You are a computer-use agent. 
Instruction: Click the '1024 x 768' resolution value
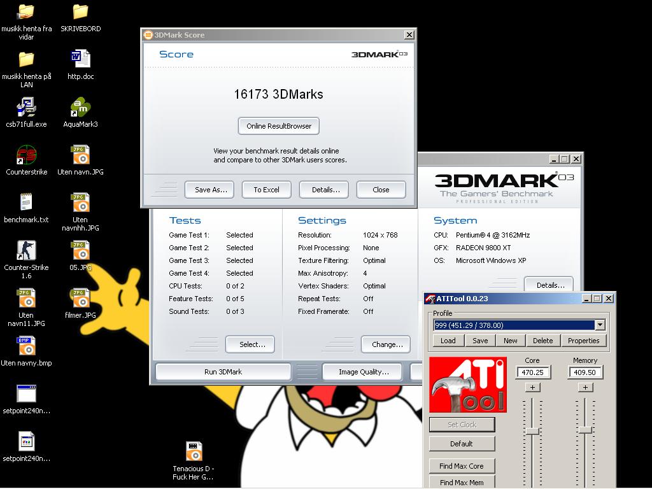pos(380,235)
